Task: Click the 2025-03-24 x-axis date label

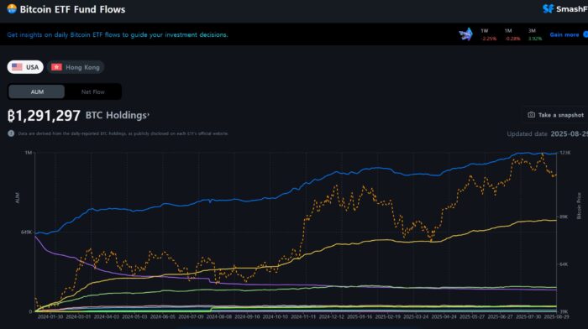Action: click(x=416, y=316)
